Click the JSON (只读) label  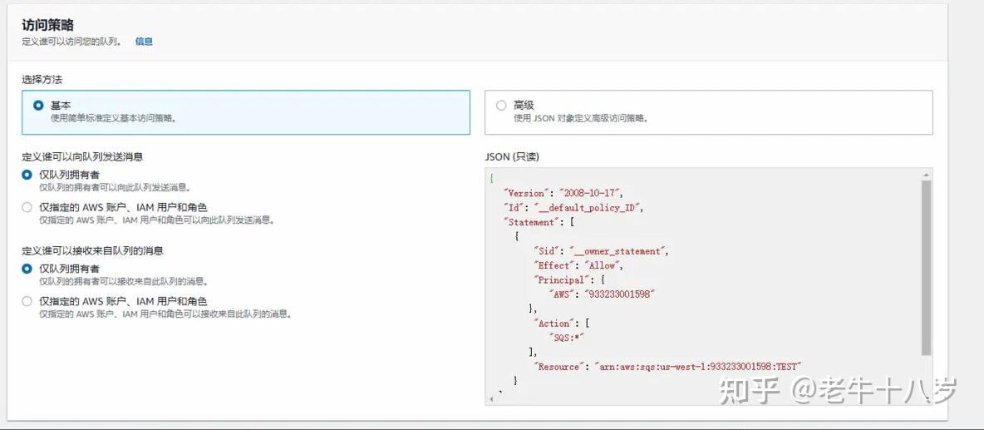(512, 157)
